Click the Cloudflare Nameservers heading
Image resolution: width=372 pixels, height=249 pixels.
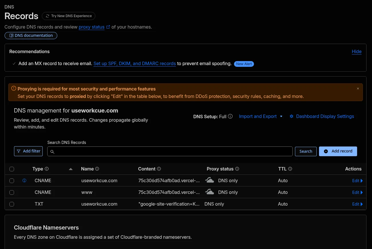[x=46, y=228]
